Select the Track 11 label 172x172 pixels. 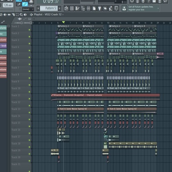tap(16, 95)
